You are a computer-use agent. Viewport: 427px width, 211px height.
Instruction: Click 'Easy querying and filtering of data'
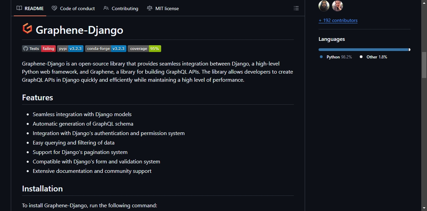[74, 143]
